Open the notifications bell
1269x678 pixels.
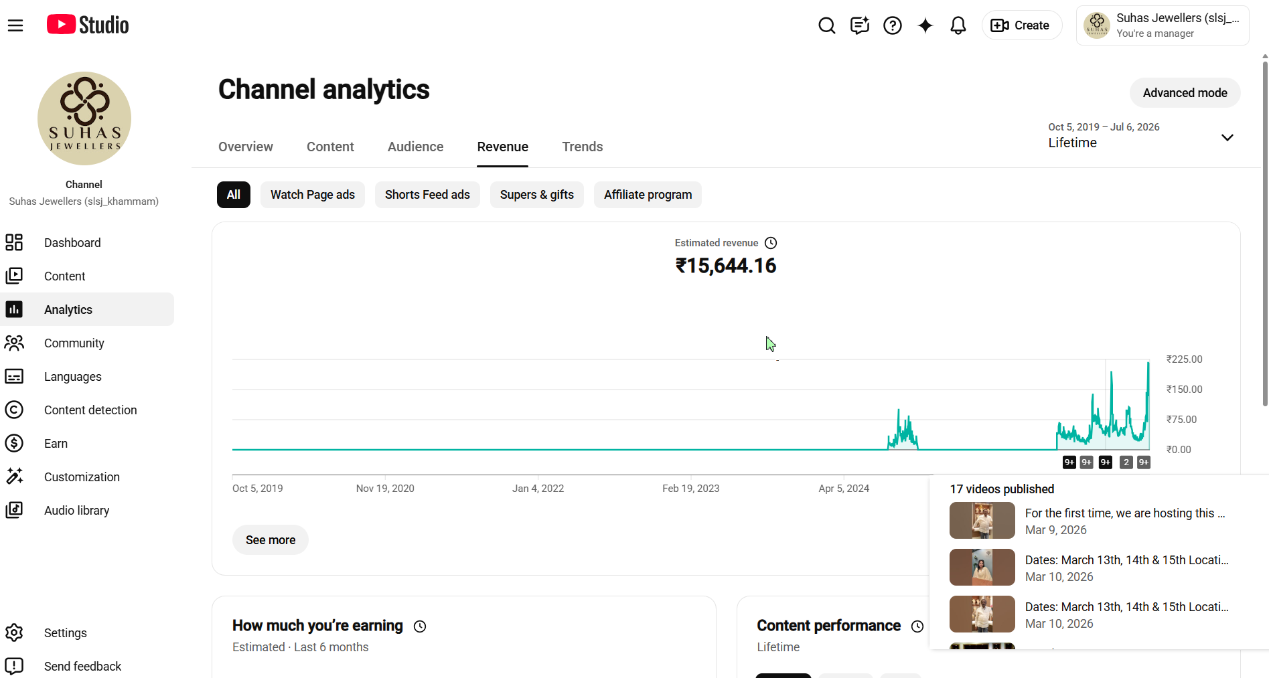click(x=958, y=25)
